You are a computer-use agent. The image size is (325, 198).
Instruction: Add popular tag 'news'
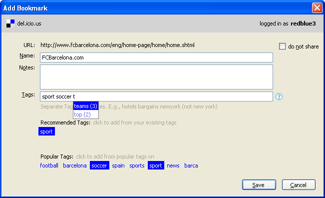point(173,165)
